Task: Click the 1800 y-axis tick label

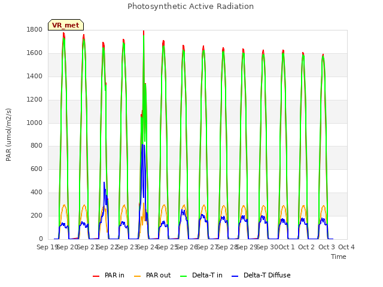Action: coord(35,30)
